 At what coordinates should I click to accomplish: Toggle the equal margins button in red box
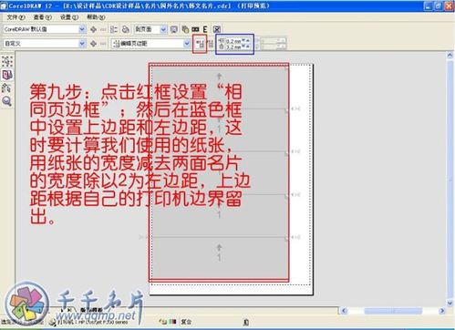pos(200,44)
